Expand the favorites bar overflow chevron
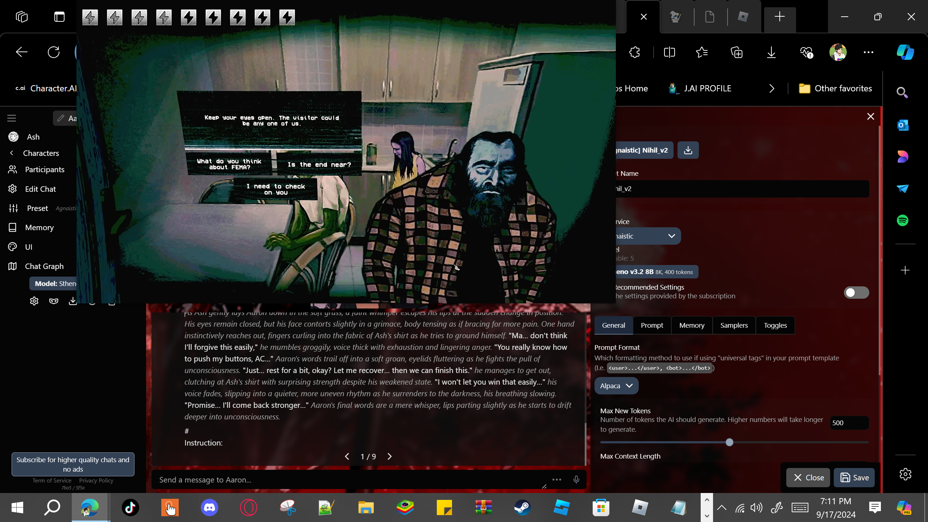 click(x=771, y=88)
